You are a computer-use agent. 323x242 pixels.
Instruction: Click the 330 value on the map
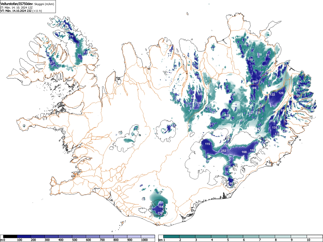tap(259, 54)
